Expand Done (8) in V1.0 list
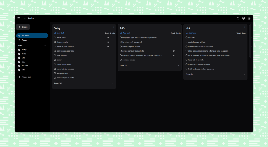 (244, 74)
